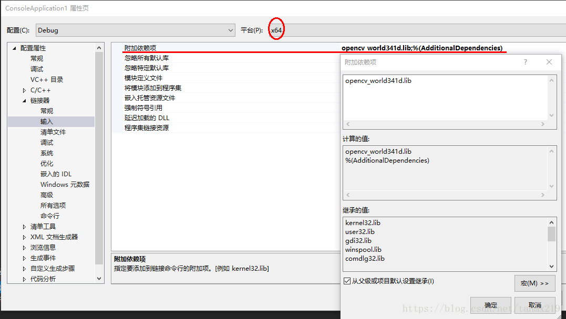Select the 延迟加载的 DLL property row
The width and height of the screenshot is (566, 319).
coord(147,118)
